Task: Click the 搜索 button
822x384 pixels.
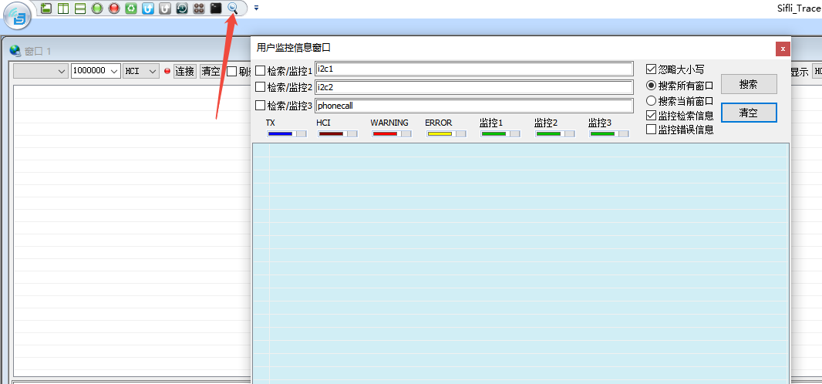Action: point(748,84)
